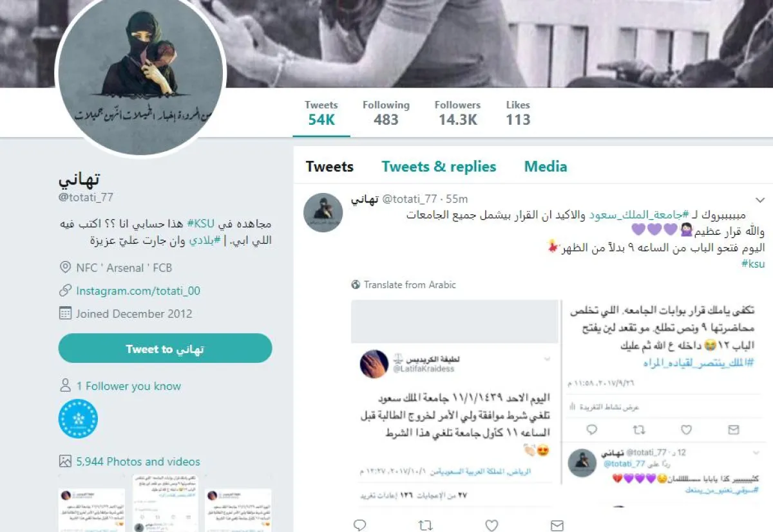Image resolution: width=773 pixels, height=532 pixels.
Task: View the Following count of 483
Action: tap(386, 113)
